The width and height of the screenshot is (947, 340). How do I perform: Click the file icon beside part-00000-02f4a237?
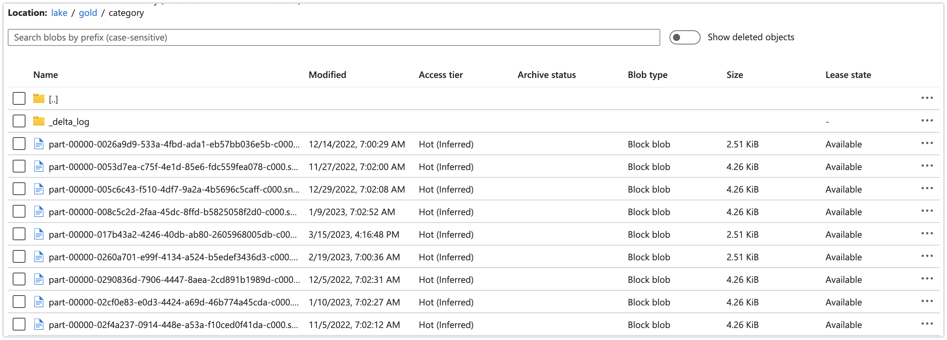coord(38,324)
